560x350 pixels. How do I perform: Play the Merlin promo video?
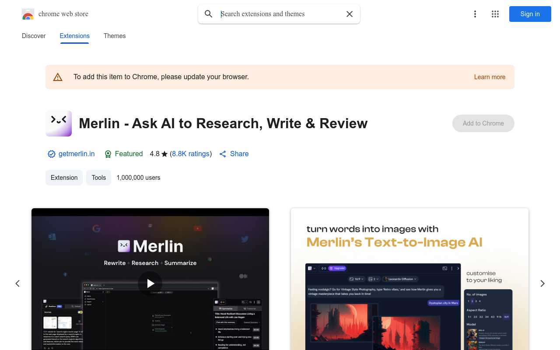point(150,283)
